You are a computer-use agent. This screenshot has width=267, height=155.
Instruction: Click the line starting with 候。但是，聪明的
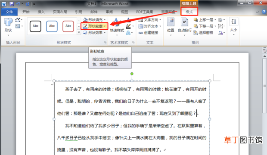point(132,101)
